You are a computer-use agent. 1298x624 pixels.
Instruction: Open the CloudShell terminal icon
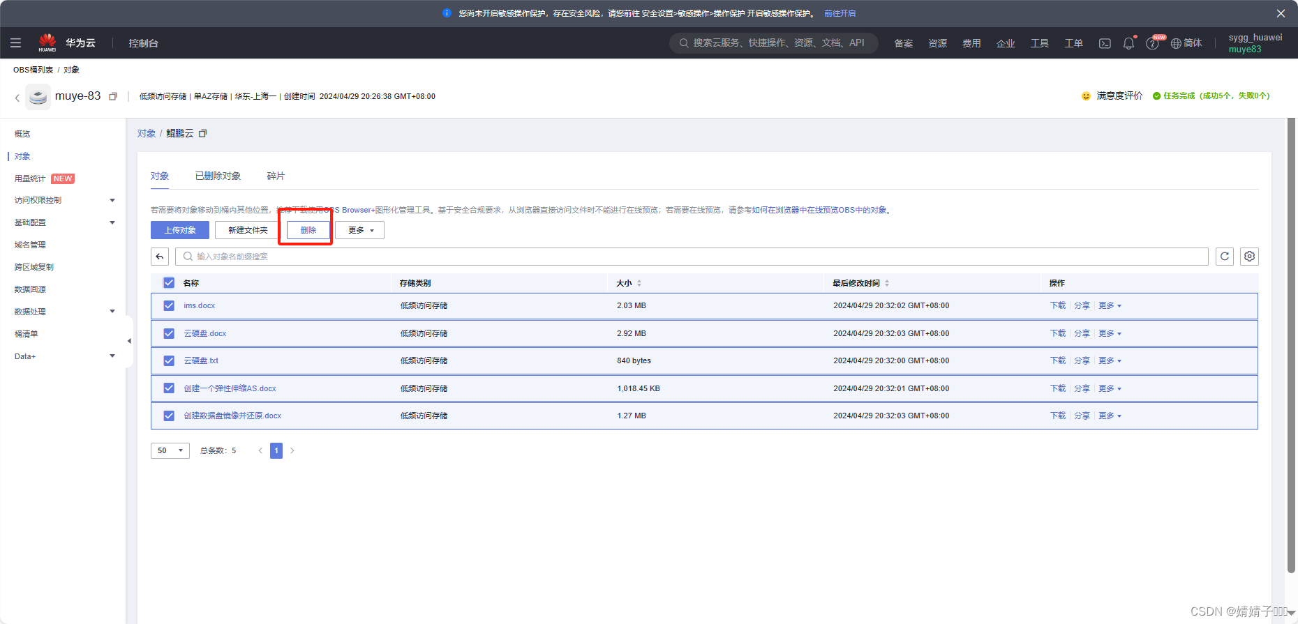point(1105,43)
